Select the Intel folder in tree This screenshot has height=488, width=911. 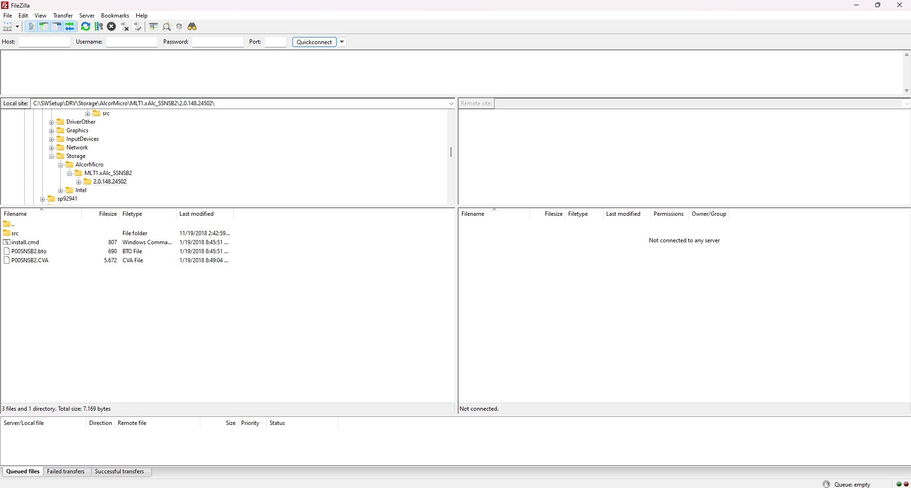pos(81,190)
